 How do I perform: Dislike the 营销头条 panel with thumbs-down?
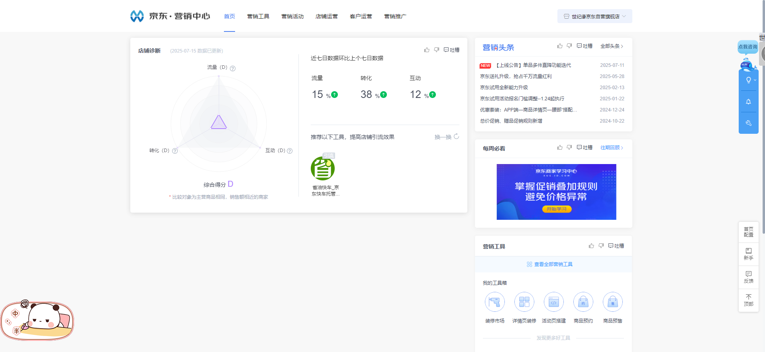click(569, 46)
